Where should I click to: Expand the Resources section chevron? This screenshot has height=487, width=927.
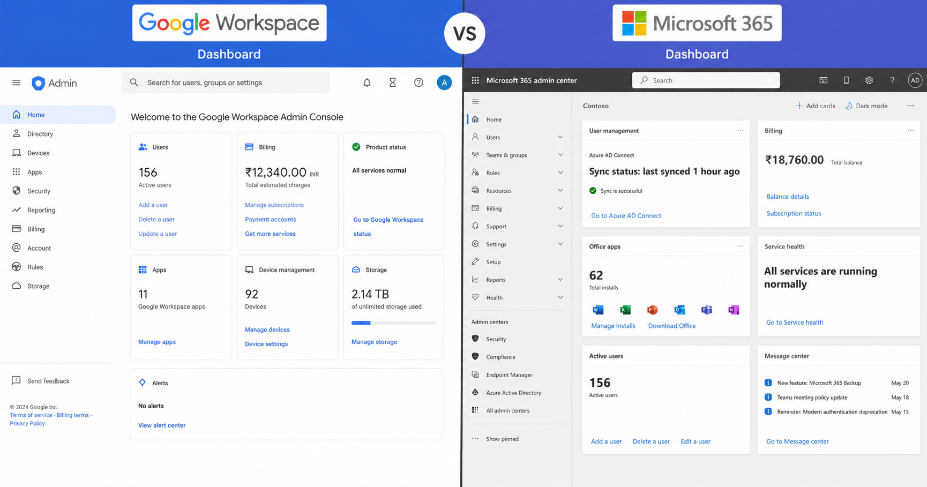(560, 190)
